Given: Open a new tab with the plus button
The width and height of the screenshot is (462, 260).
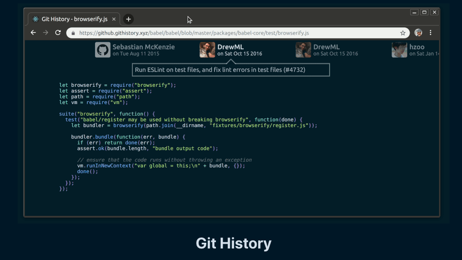Looking at the screenshot, I should (128, 19).
